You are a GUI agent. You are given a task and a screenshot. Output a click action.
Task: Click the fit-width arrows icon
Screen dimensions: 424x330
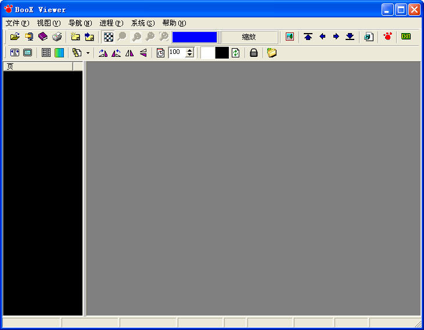[x=15, y=52]
